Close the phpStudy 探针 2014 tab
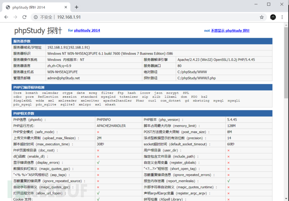 click(66, 7)
